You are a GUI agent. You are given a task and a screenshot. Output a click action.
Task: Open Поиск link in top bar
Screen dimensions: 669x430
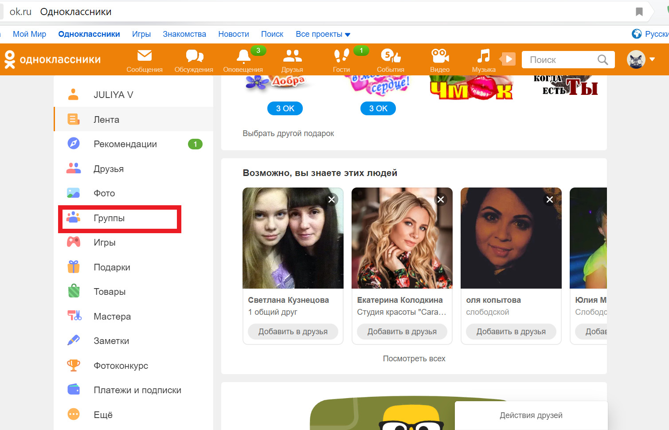click(x=272, y=34)
